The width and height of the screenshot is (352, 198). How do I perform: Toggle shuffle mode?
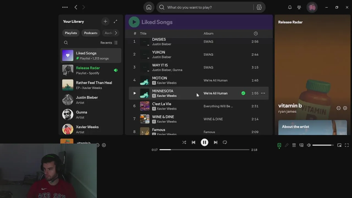point(184,142)
